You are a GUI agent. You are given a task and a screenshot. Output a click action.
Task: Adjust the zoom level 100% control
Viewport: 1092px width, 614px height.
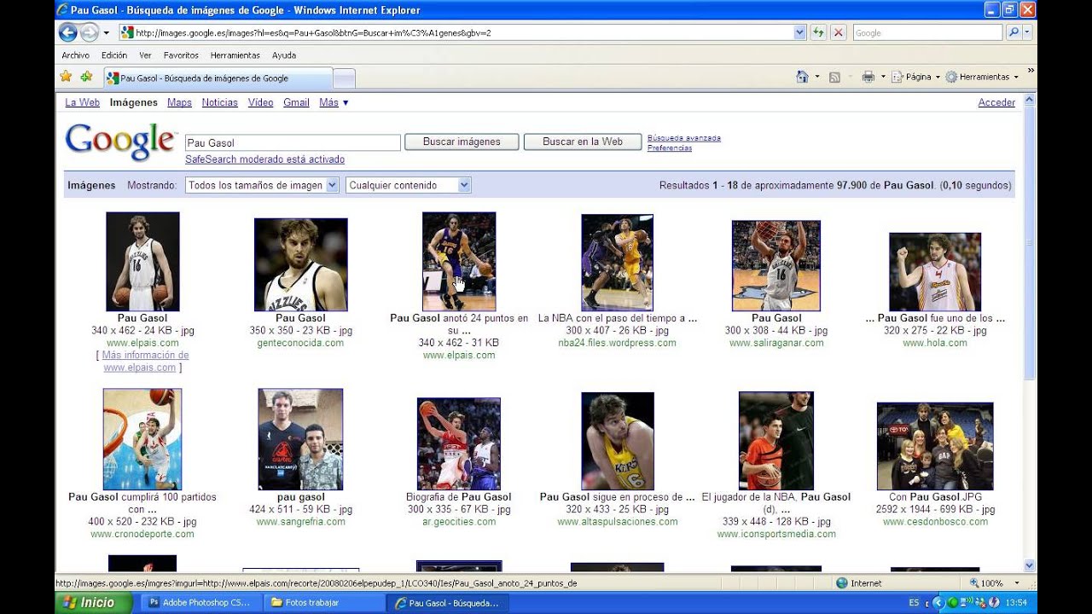990,583
